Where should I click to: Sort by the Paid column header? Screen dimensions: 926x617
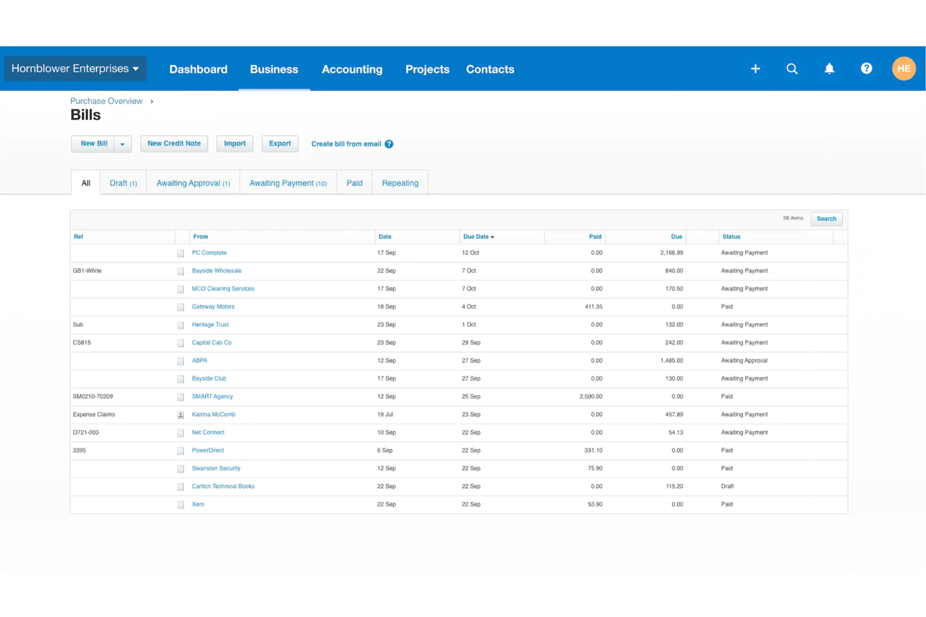(595, 237)
